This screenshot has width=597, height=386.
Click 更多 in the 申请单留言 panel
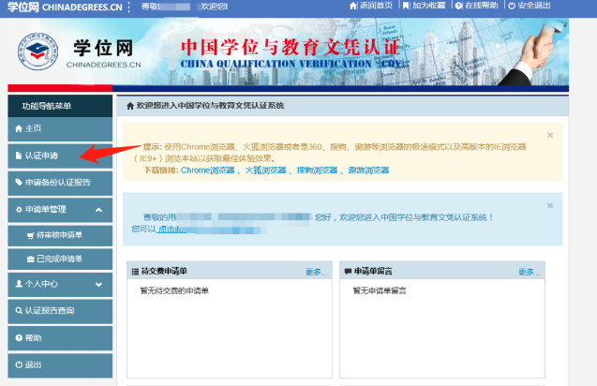[530, 272]
